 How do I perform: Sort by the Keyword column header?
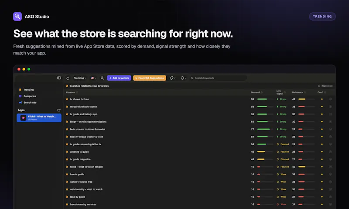71,93
